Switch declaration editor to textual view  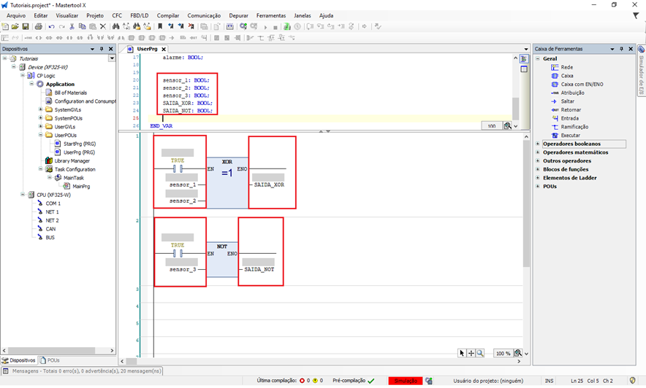[x=524, y=58]
